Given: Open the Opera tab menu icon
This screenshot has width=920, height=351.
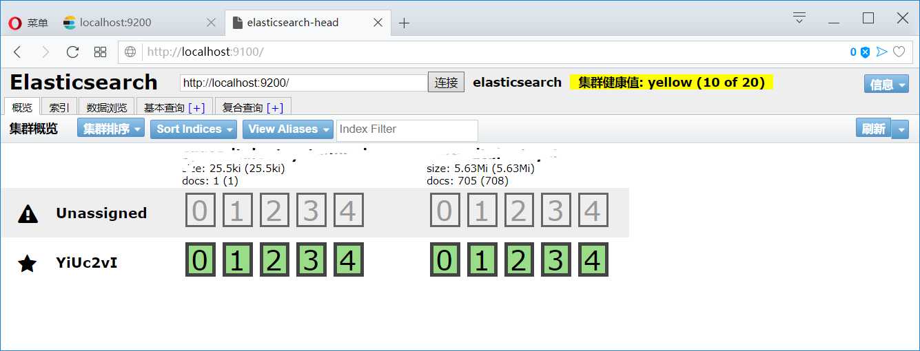Looking at the screenshot, I should point(799,18).
